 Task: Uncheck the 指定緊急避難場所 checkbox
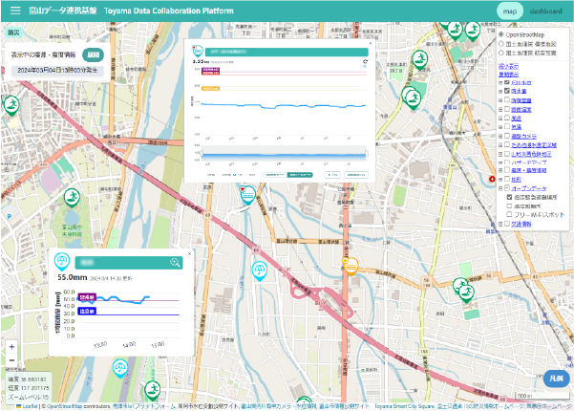(509, 197)
